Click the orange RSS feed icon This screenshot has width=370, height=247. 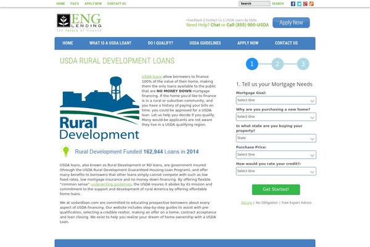[311, 4]
